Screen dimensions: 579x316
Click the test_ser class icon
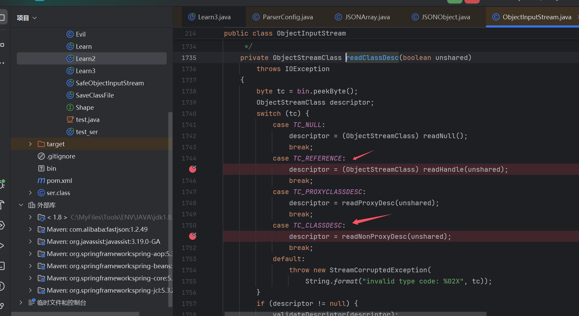coord(70,132)
